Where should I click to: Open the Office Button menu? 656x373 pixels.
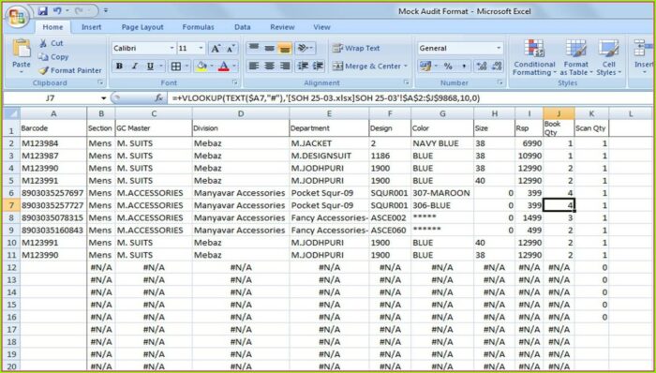[x=17, y=17]
